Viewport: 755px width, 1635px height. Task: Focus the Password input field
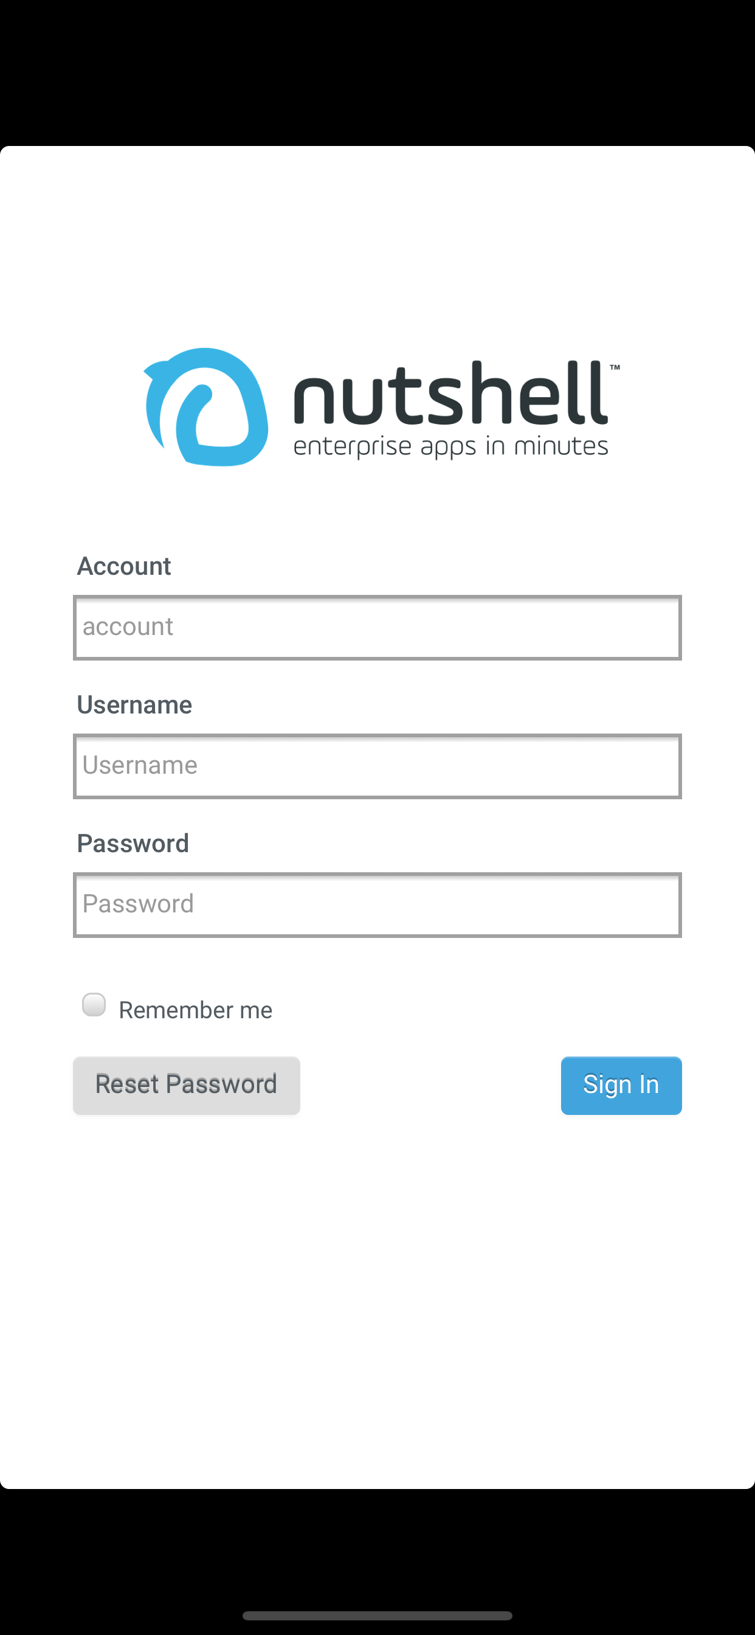(x=377, y=905)
